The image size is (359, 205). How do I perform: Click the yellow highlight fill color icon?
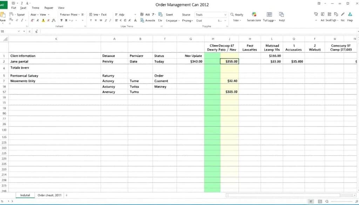43,21
